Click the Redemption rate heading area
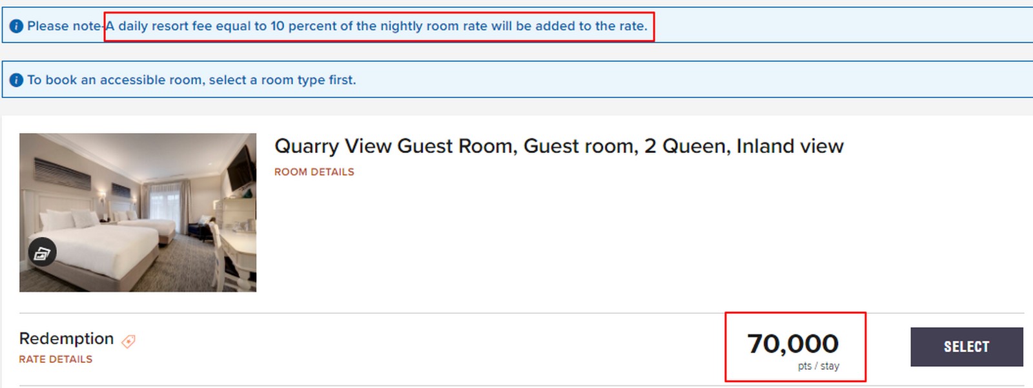Image resolution: width=1033 pixels, height=388 pixels. point(66,338)
